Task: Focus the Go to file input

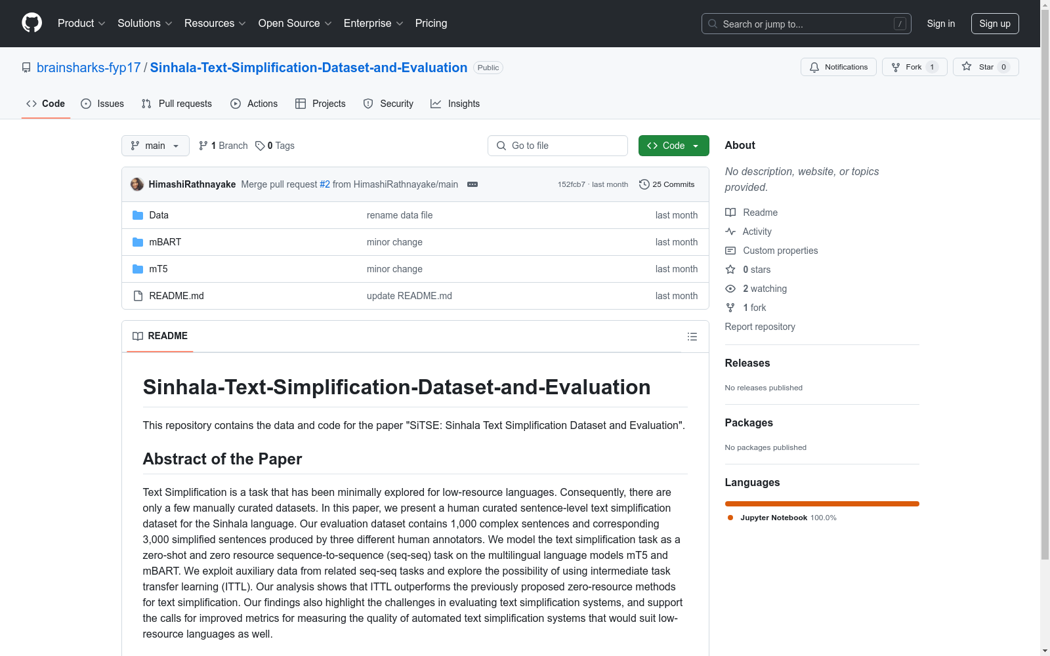Action: [558, 146]
